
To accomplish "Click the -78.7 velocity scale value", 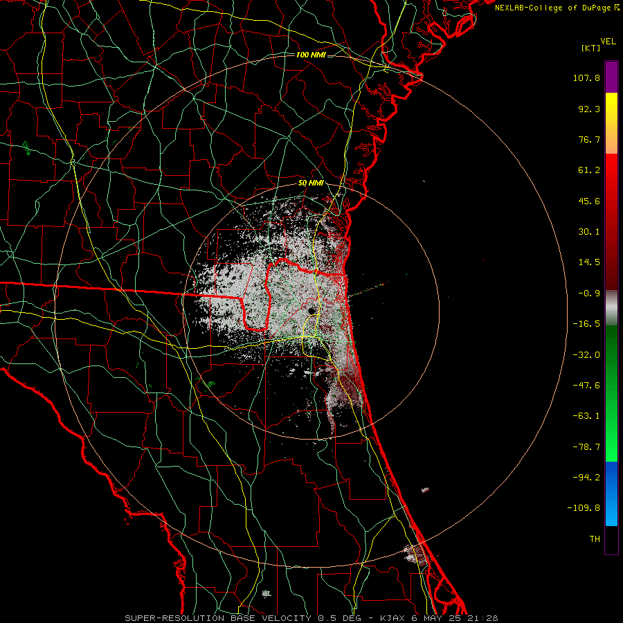I will click(586, 447).
